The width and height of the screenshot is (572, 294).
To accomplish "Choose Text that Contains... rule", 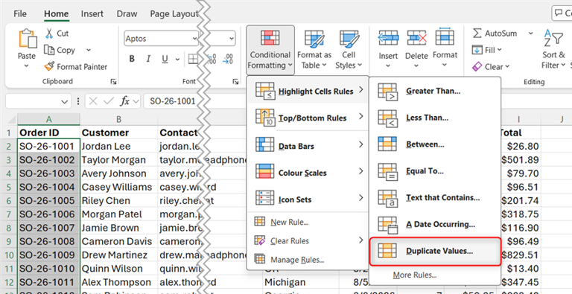I will 434,198.
